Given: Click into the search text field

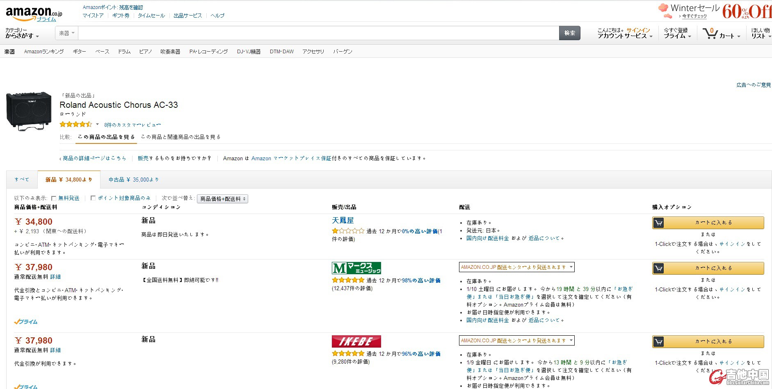Looking at the screenshot, I should point(318,33).
